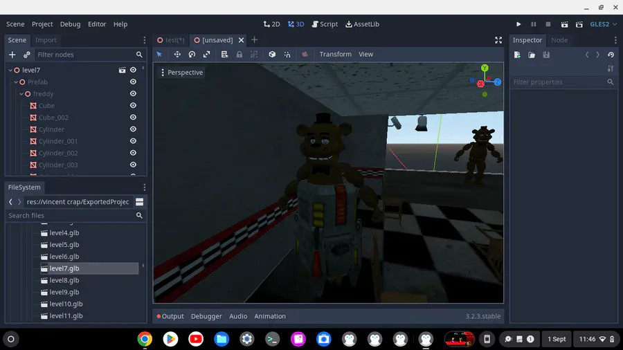Go back in FileSystem path
Viewport: 623px width, 350px height.
10,202
